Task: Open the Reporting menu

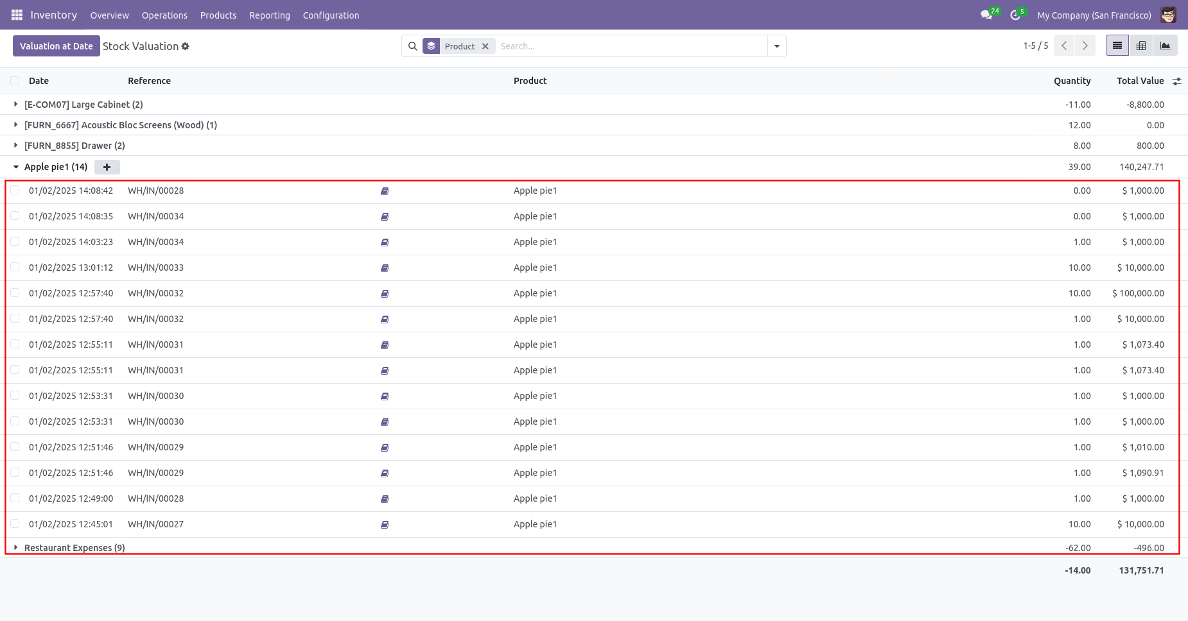Action: point(270,15)
